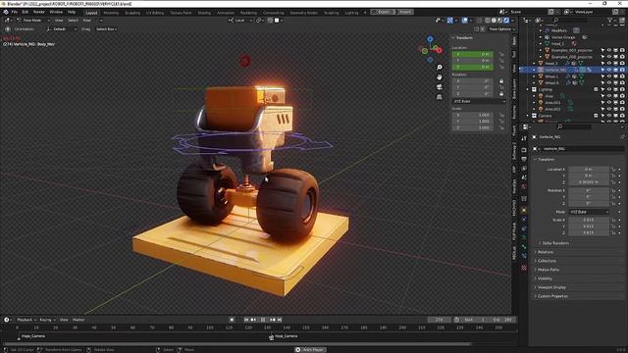Click the Scale X field in sidebar
The width and height of the screenshot is (628, 353).
473,115
